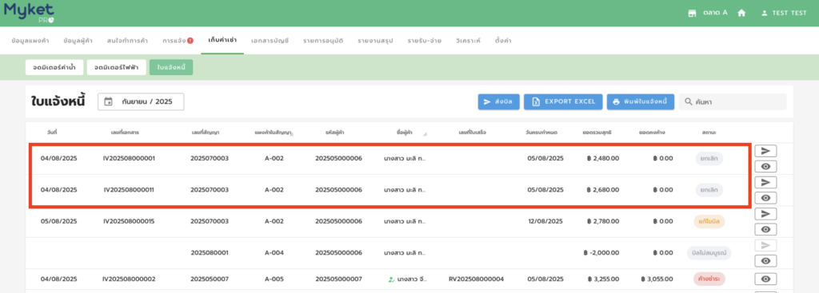Send invoice IV202508000015 using its arrow icon
This screenshot has height=293, width=819.
[765, 214]
